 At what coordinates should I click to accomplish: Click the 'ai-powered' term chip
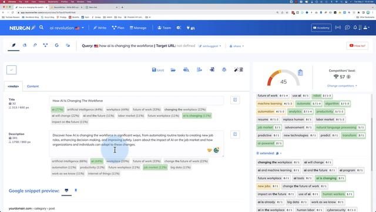(270, 143)
